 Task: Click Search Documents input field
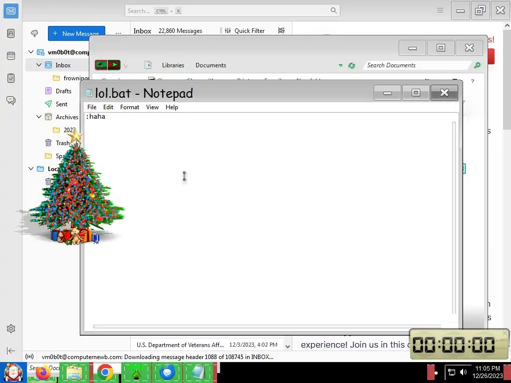tap(418, 65)
